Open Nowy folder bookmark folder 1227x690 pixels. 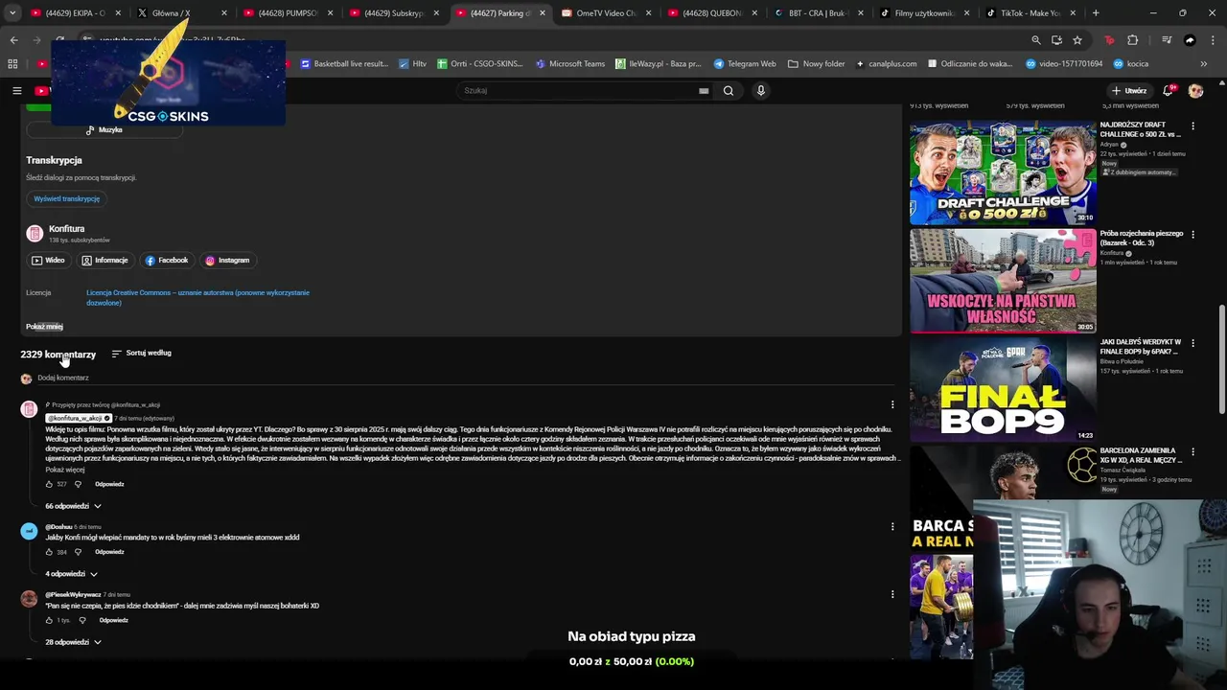click(817, 64)
